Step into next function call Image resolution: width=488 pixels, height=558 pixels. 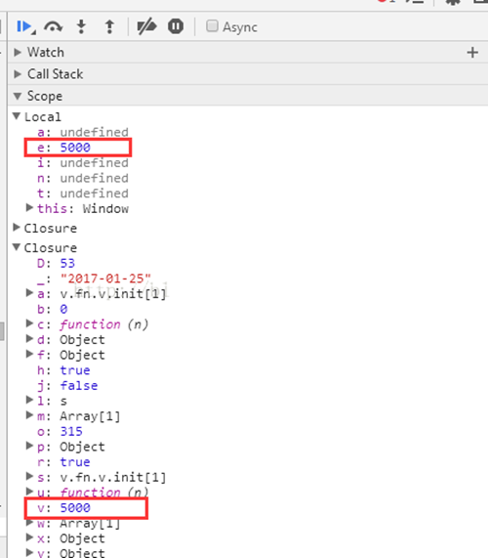pyautogui.click(x=81, y=26)
